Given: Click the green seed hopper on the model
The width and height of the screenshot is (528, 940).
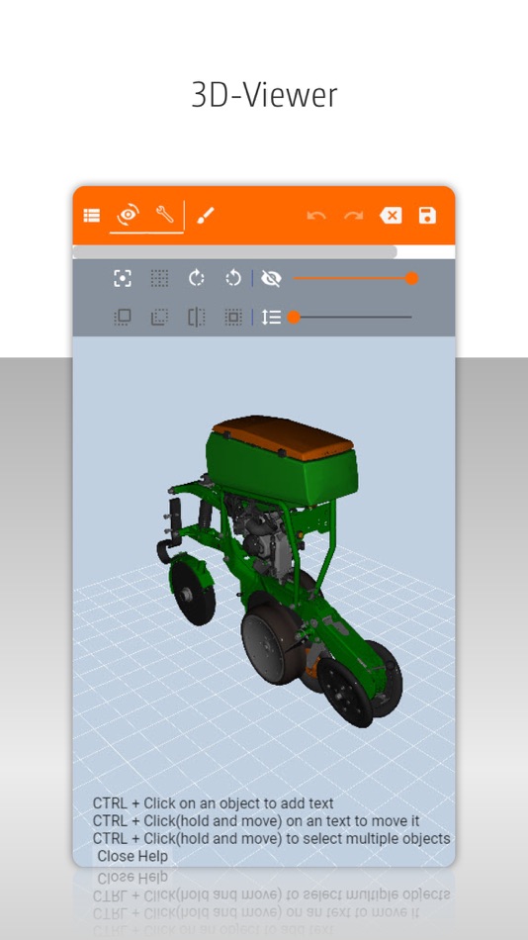Looking at the screenshot, I should point(282,471).
